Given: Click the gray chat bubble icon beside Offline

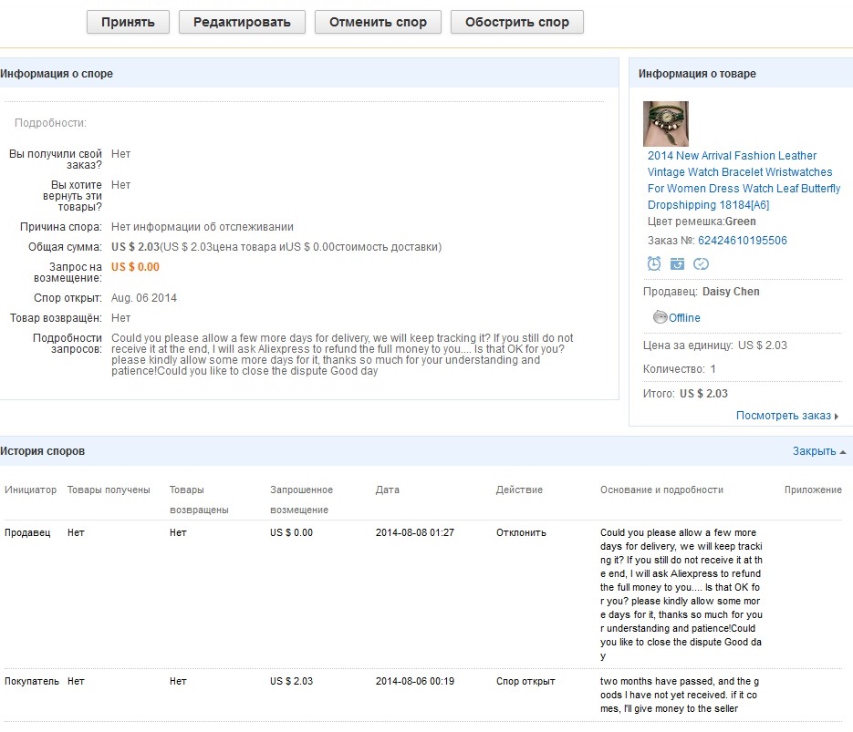Looking at the screenshot, I should click(x=660, y=317).
